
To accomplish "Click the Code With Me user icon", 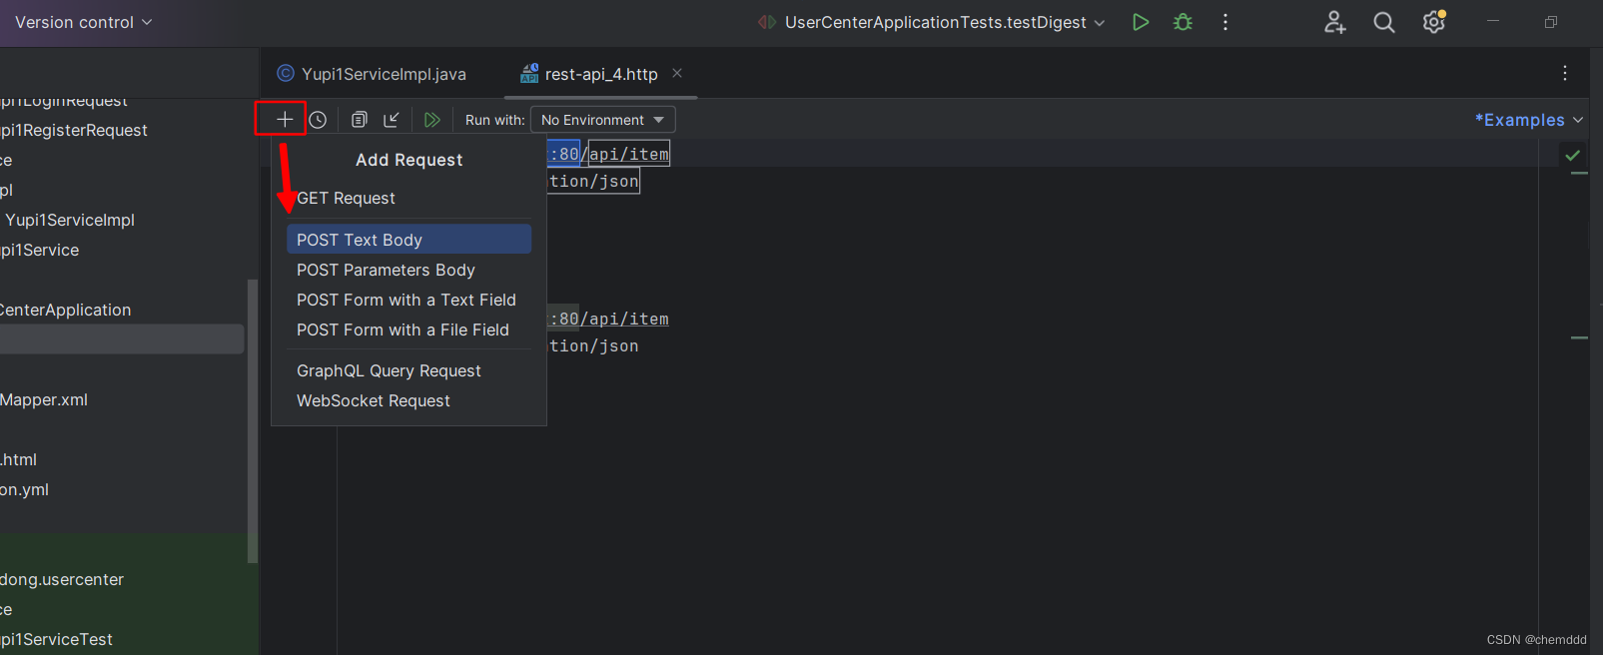I will coord(1335,22).
